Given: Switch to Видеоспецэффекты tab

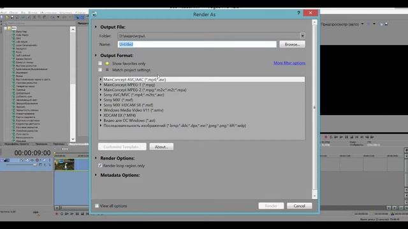Looking at the screenshot, I should click(78, 144).
